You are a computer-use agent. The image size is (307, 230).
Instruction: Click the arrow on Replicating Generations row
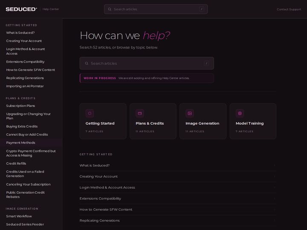(x=275, y=221)
